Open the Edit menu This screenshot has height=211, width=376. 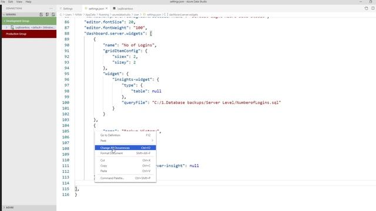coord(11,2)
